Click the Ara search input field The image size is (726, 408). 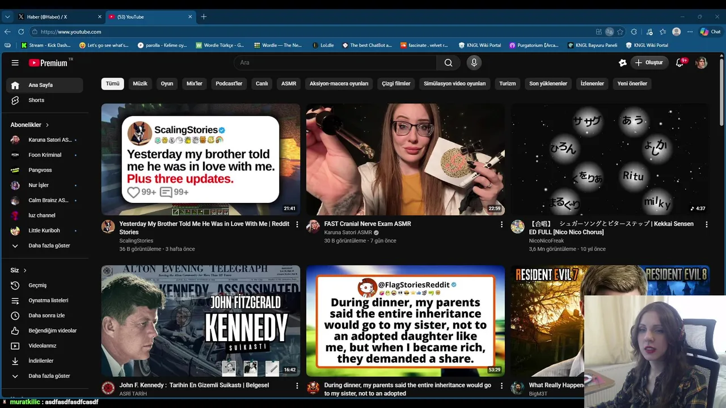(335, 63)
